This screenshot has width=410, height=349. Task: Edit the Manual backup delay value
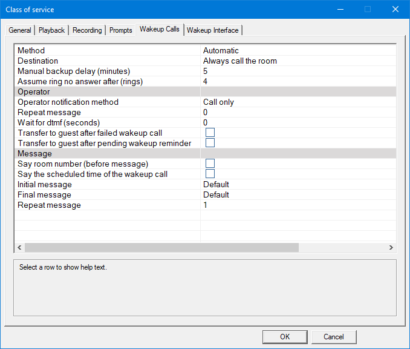[206, 71]
